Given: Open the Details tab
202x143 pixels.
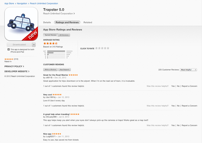Looking at the screenshot, I should click(47, 22).
